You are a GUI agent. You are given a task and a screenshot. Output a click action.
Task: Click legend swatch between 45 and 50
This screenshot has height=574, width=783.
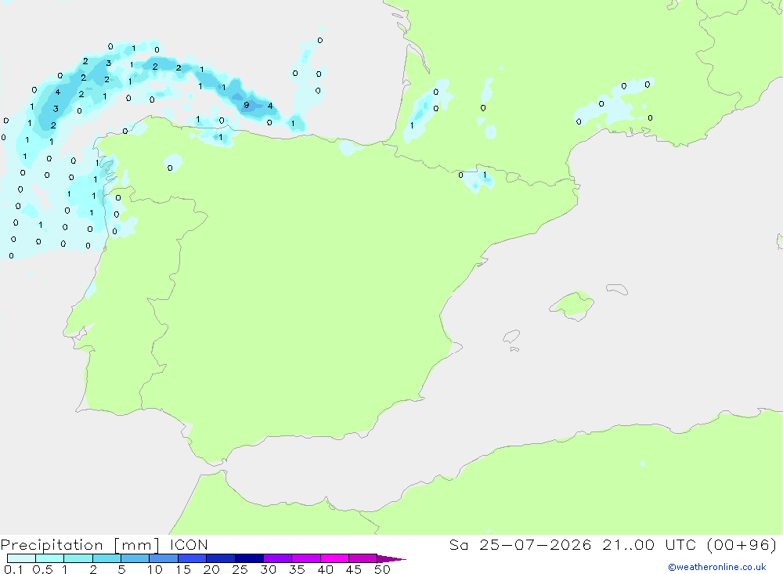[363, 558]
